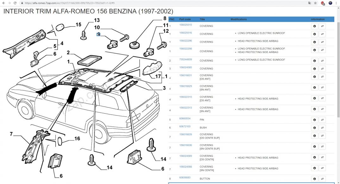Viewport: 340px width, 184px height.
Task: Select callout number 5 in diagram
Action: click(x=55, y=46)
